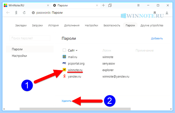Click the Yandex home icon in toolbar
Image resolution: width=175 pixels, height=113 pixels.
coord(16,13)
